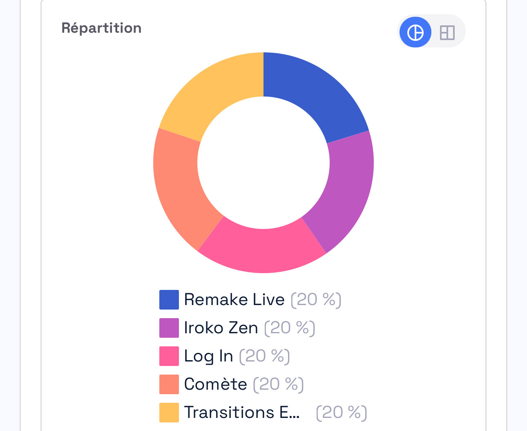527x431 pixels.
Task: Select the pink Log In legend swatch
Action: coord(169,356)
